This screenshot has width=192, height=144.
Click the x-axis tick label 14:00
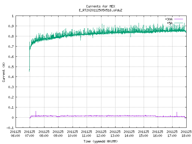[x=129, y=136]
